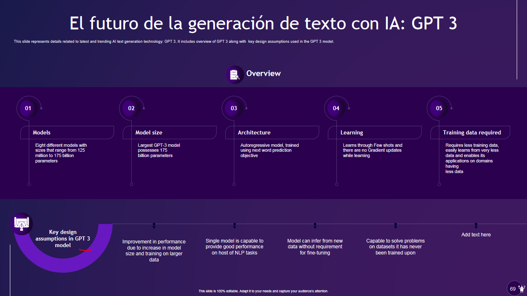Click timeline marker above Capable to solve problems

[x=396, y=225]
